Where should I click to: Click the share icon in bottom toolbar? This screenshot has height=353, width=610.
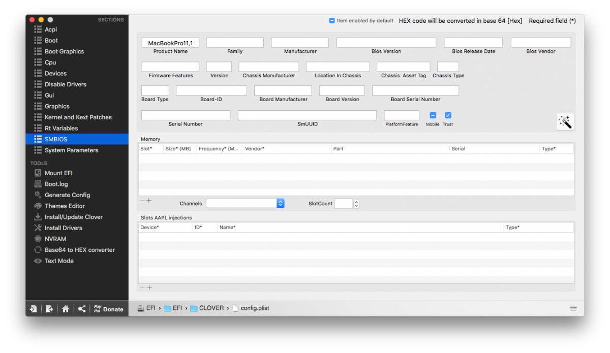coord(82,309)
